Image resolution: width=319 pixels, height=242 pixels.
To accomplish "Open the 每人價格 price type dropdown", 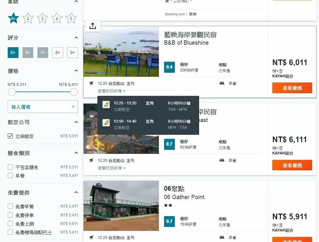I will tap(43, 107).
